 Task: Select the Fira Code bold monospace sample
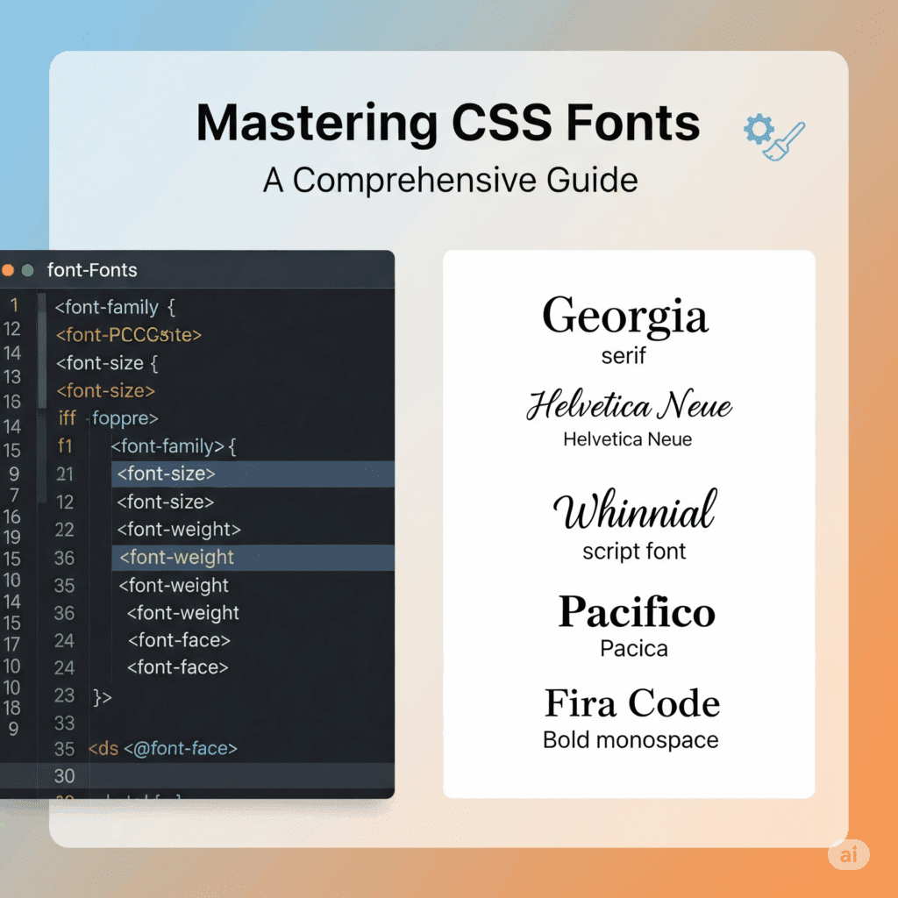[631, 704]
